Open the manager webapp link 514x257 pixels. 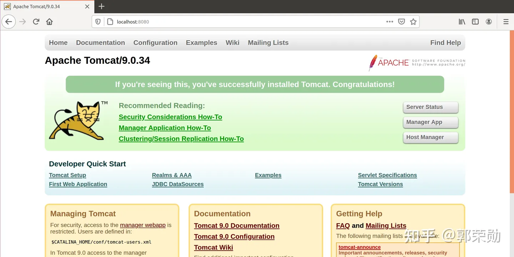143,225
